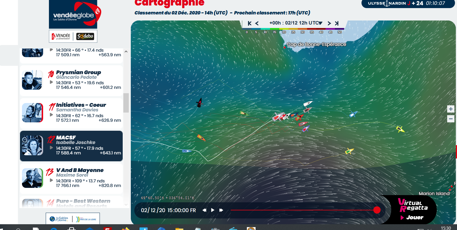Play the race timeline

(213, 210)
